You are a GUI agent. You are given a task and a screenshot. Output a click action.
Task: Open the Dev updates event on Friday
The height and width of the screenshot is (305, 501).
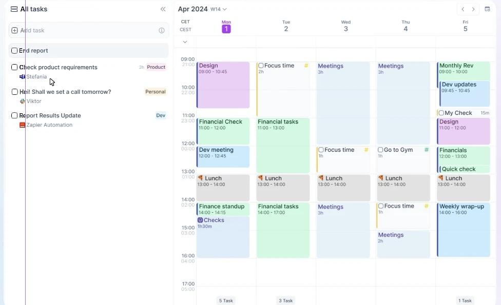point(465,93)
